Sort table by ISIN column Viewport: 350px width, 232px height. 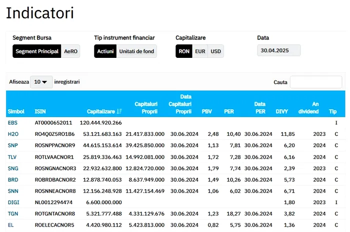40,112
